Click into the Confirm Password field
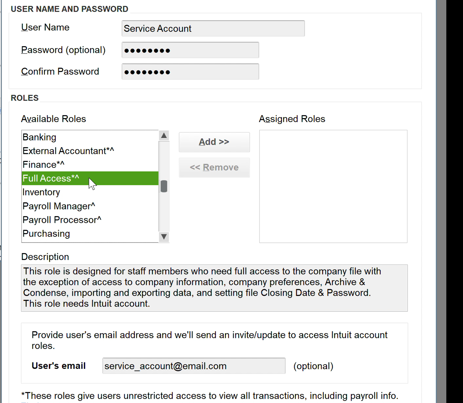This screenshot has height=403, width=463. 190,72
